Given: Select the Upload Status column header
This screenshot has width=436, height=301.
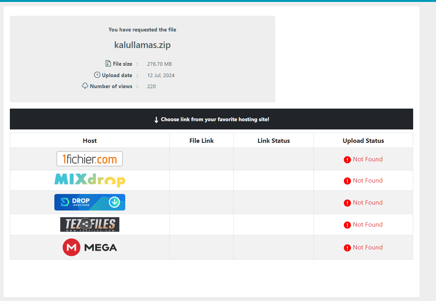Looking at the screenshot, I should point(363,140).
